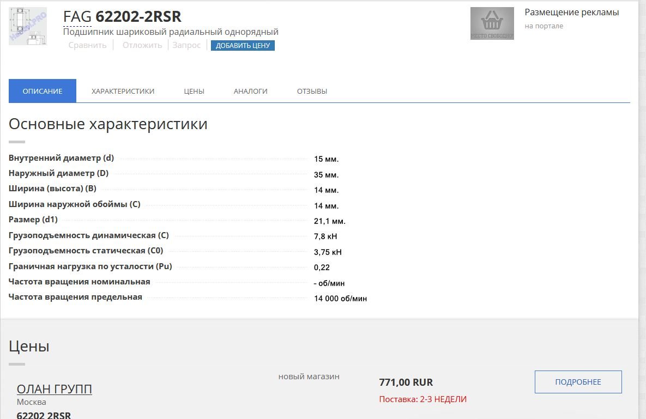Viewport: 646px width, 419px height.
Task: Select the ОПИСАНИЕ tab
Action: point(43,91)
